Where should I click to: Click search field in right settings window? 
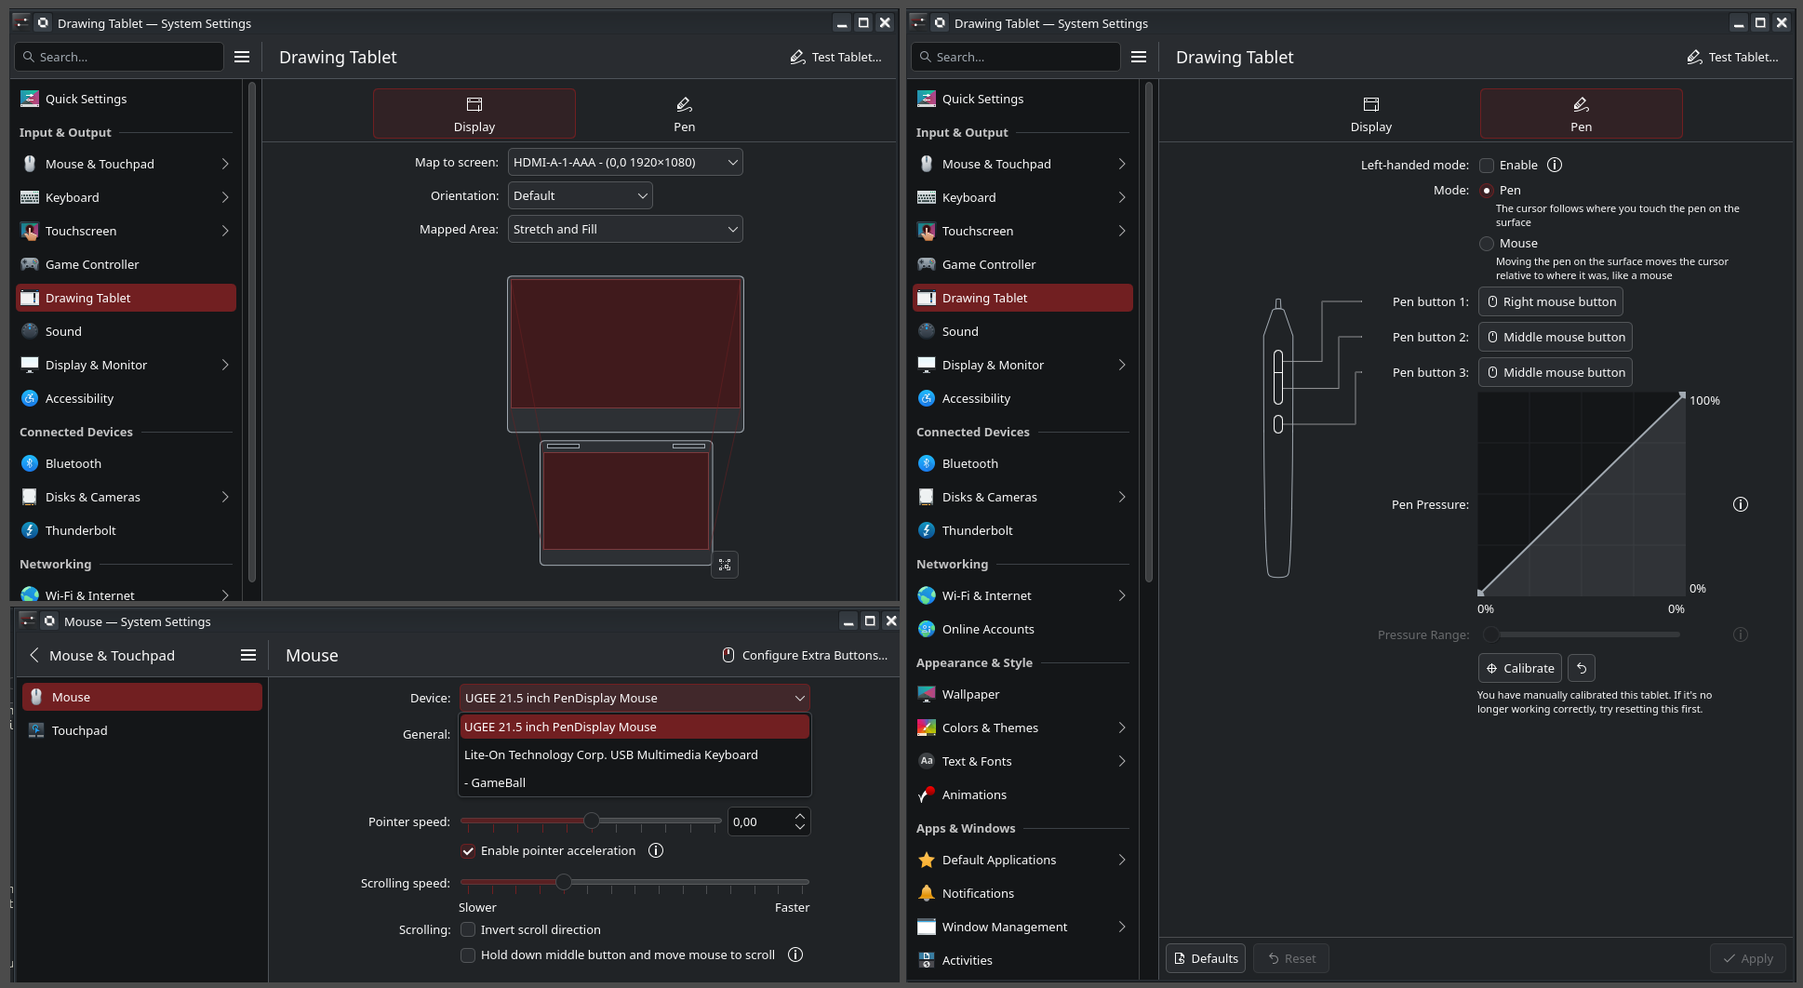click(1023, 57)
